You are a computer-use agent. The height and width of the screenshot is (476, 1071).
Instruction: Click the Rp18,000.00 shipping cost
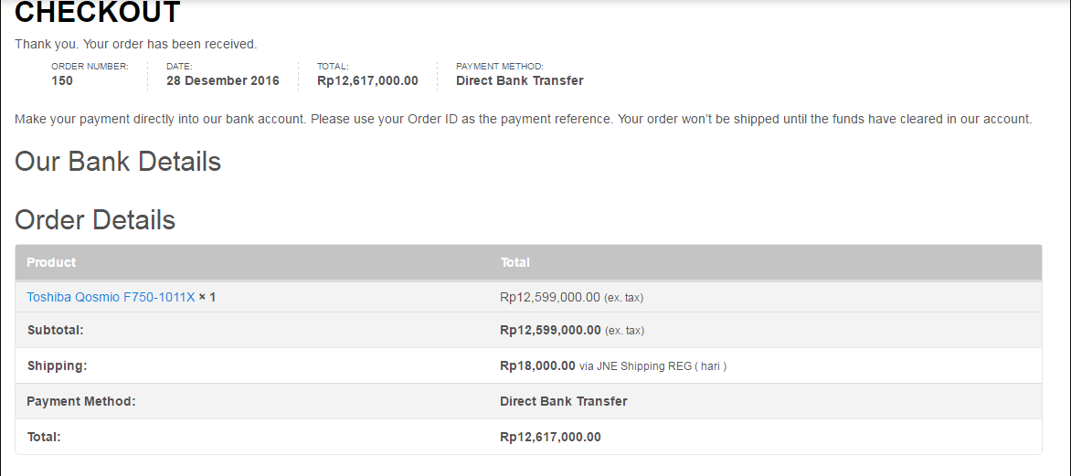coord(537,365)
